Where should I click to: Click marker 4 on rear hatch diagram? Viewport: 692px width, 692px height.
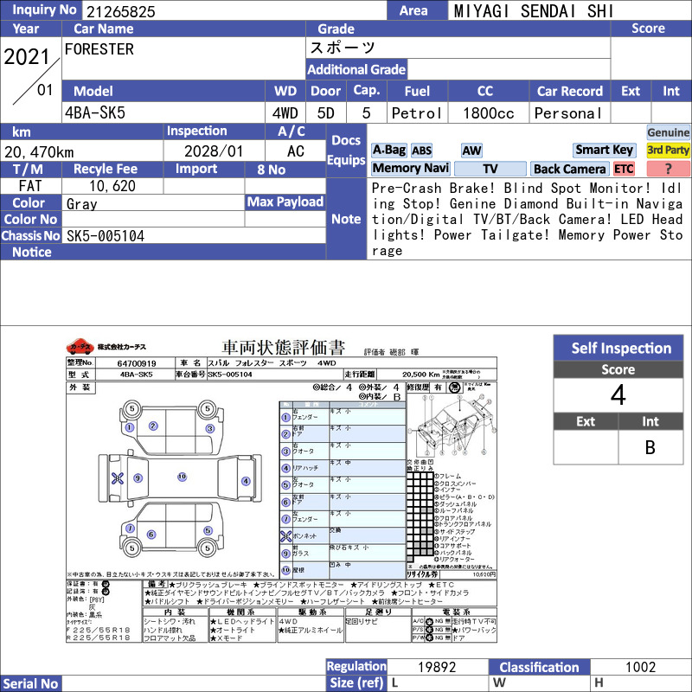pos(246,481)
